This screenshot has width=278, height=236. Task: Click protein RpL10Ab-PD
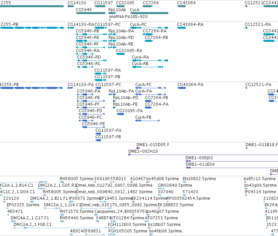pos(125,98)
